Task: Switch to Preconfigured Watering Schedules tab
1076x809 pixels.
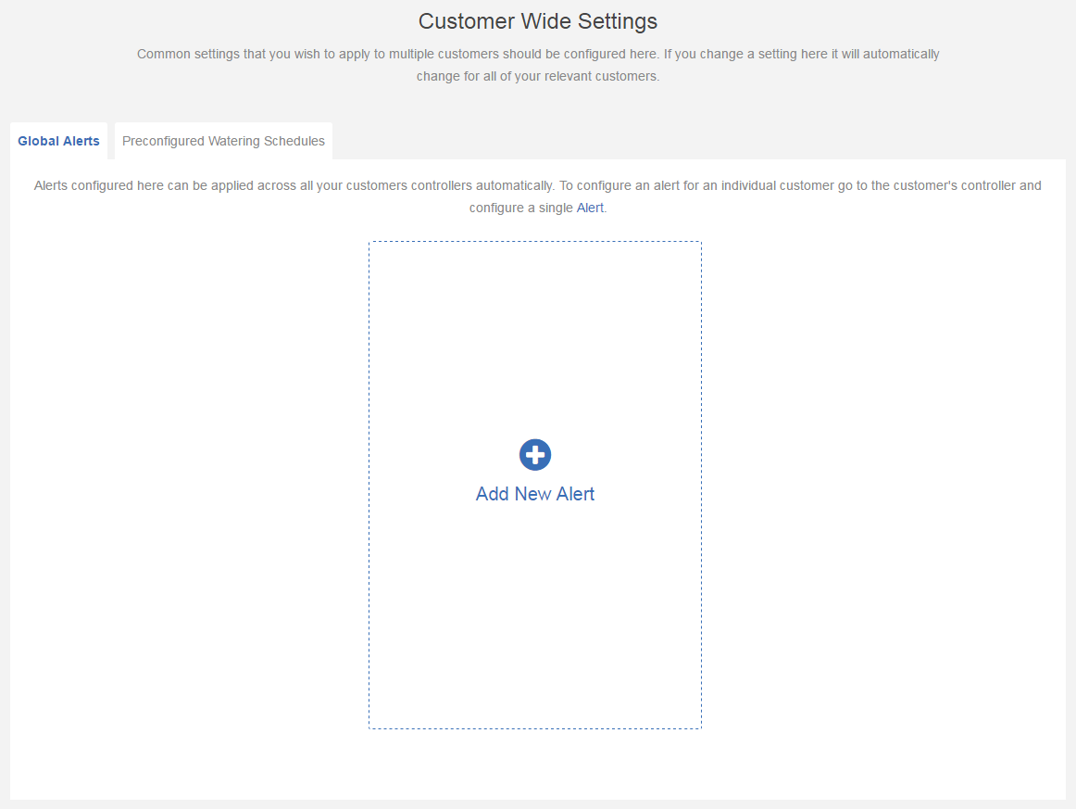Action: pos(223,141)
